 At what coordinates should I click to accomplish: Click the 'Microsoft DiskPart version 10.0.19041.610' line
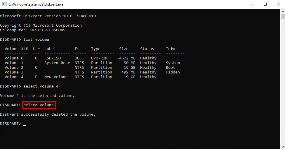(48, 16)
